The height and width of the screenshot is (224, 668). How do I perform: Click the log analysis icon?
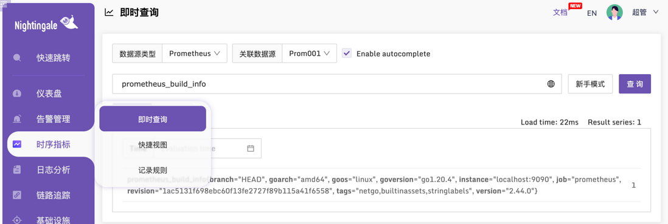[x=17, y=170]
